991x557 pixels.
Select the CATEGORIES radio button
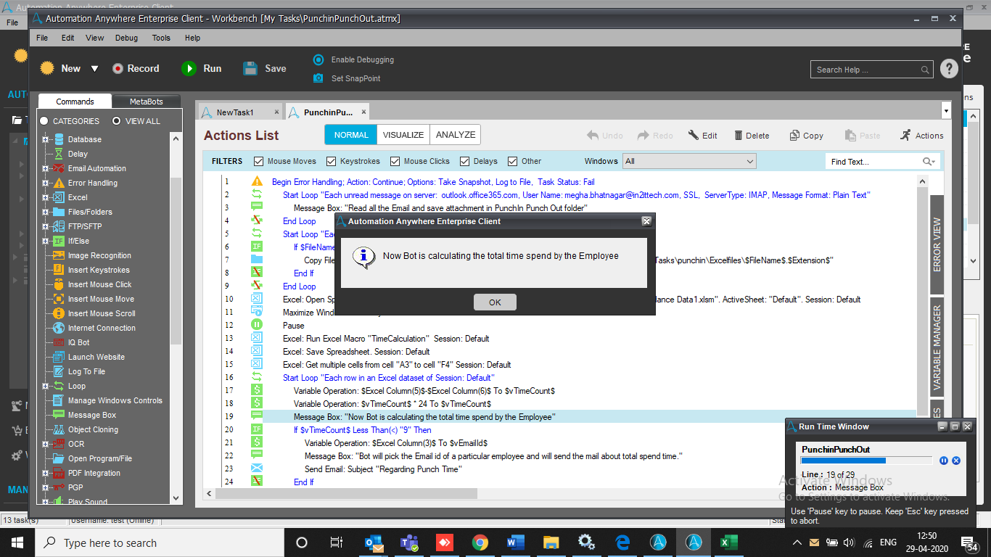44,121
